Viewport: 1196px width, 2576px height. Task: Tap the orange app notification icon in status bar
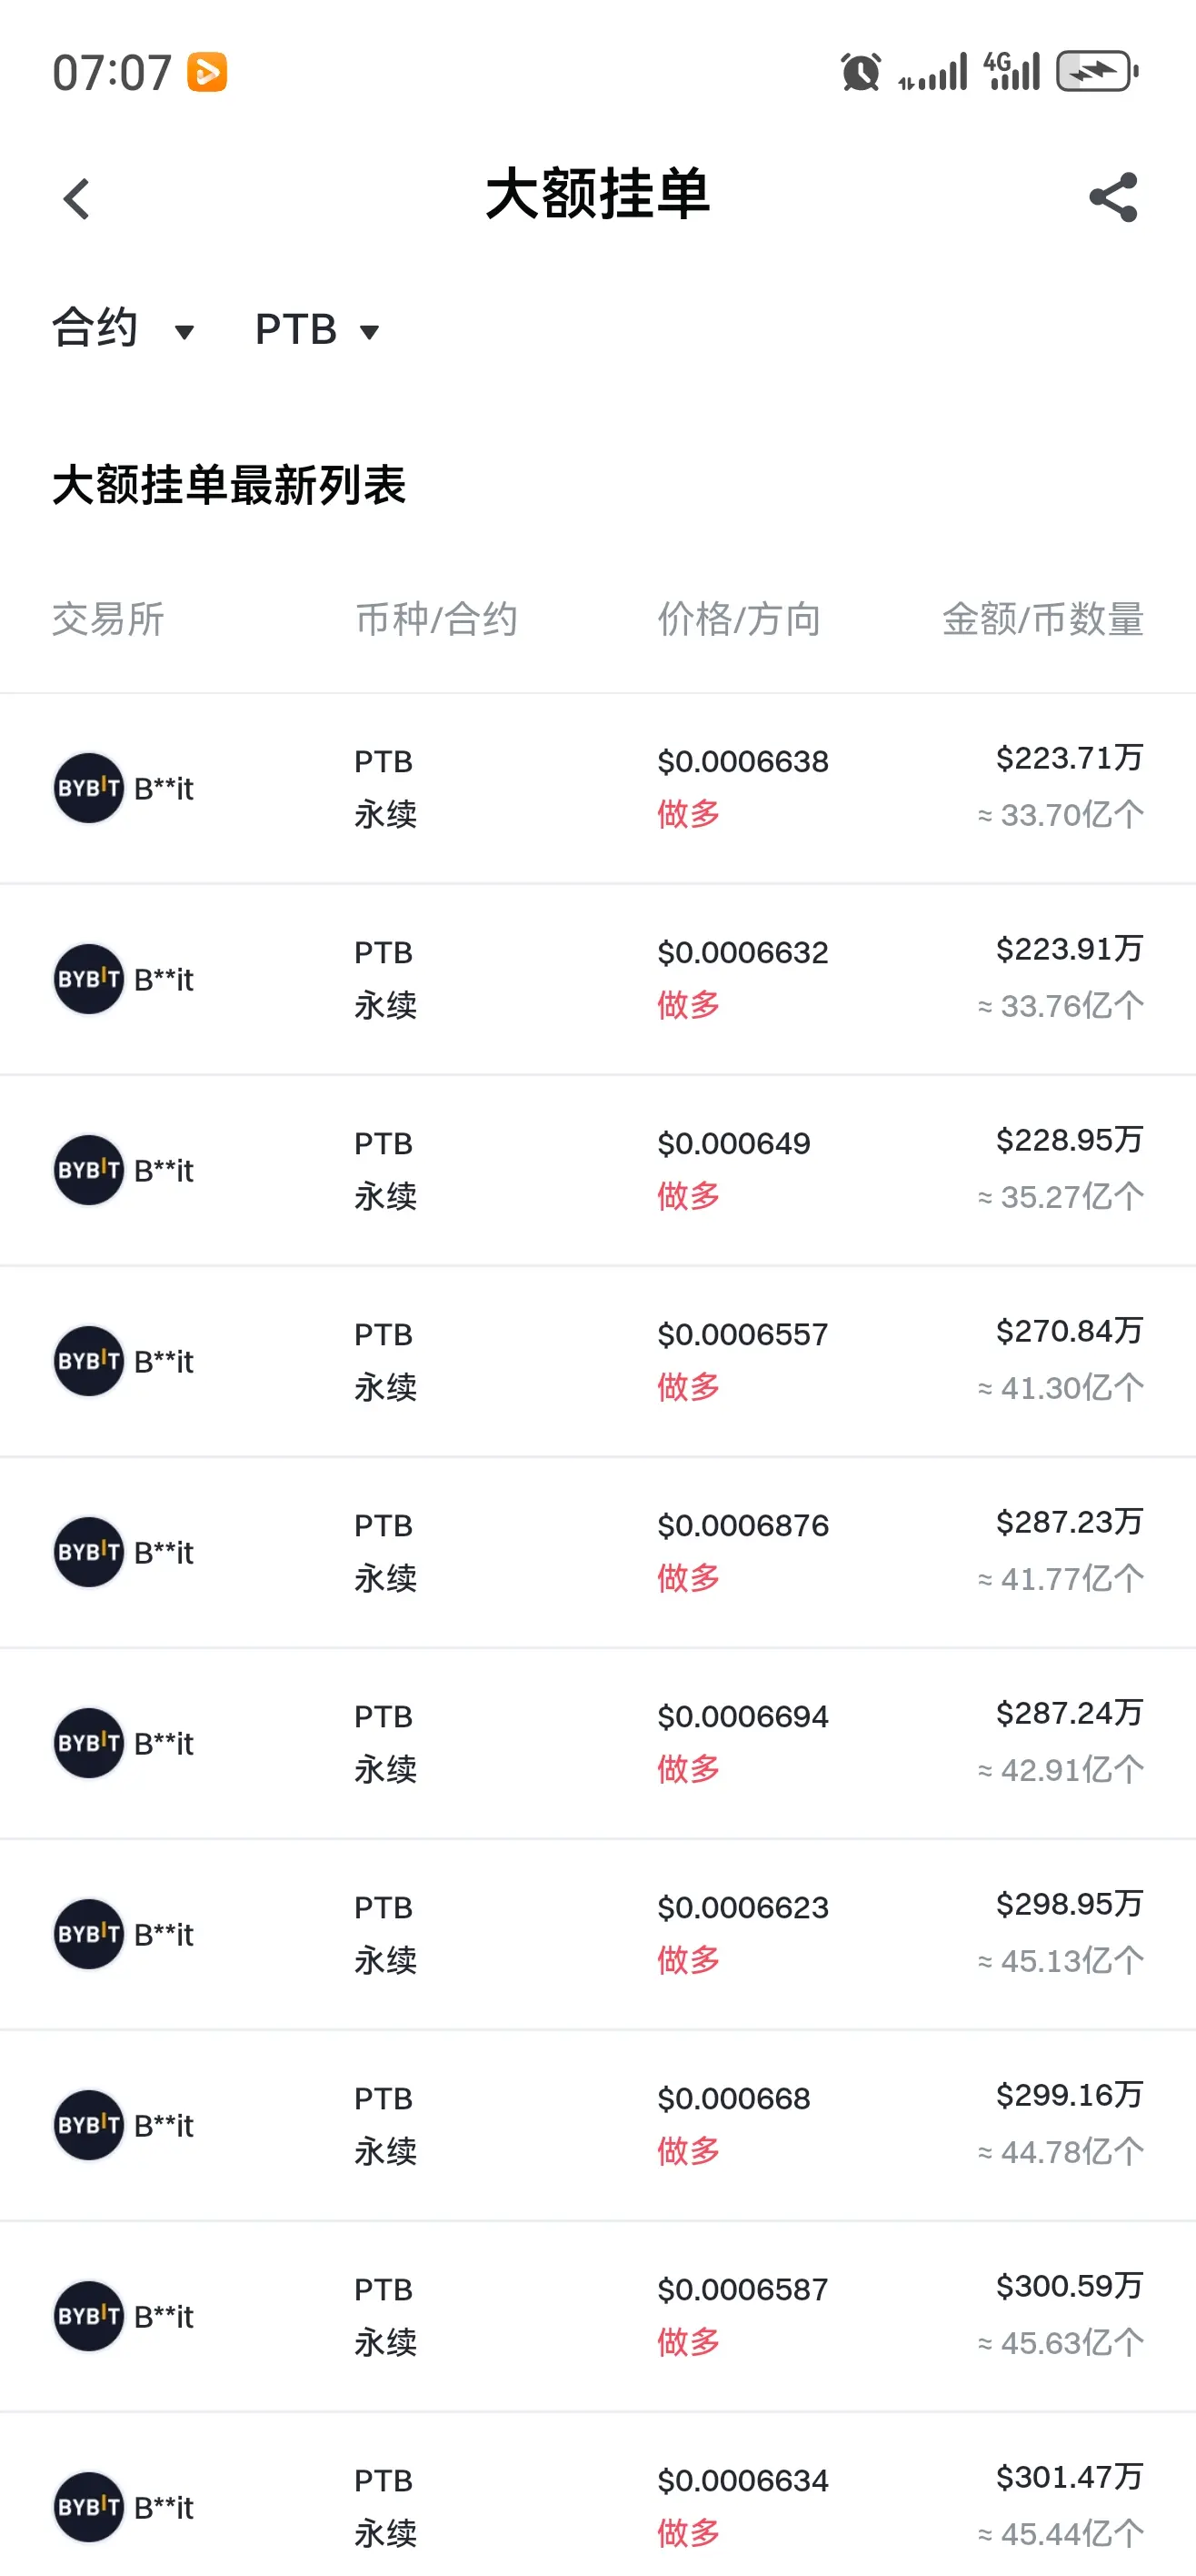(208, 72)
